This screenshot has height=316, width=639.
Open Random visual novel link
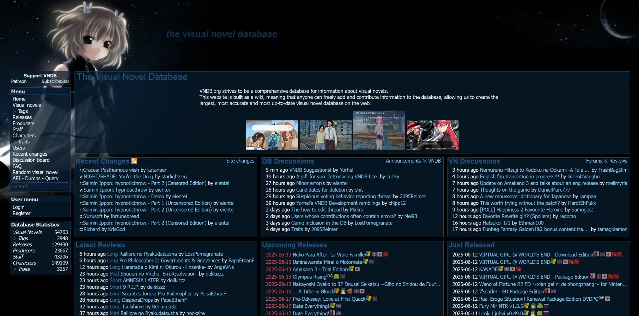coord(35,172)
